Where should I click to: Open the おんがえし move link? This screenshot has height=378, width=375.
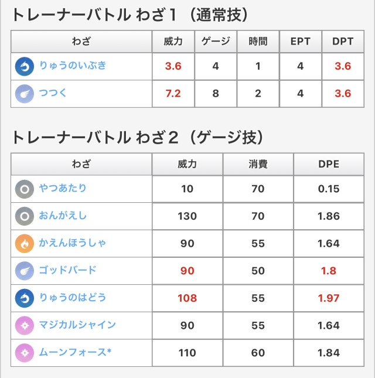tap(63, 216)
